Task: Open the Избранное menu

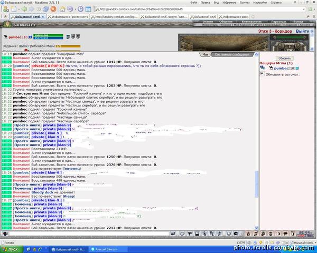Action: click(x=229, y=3)
